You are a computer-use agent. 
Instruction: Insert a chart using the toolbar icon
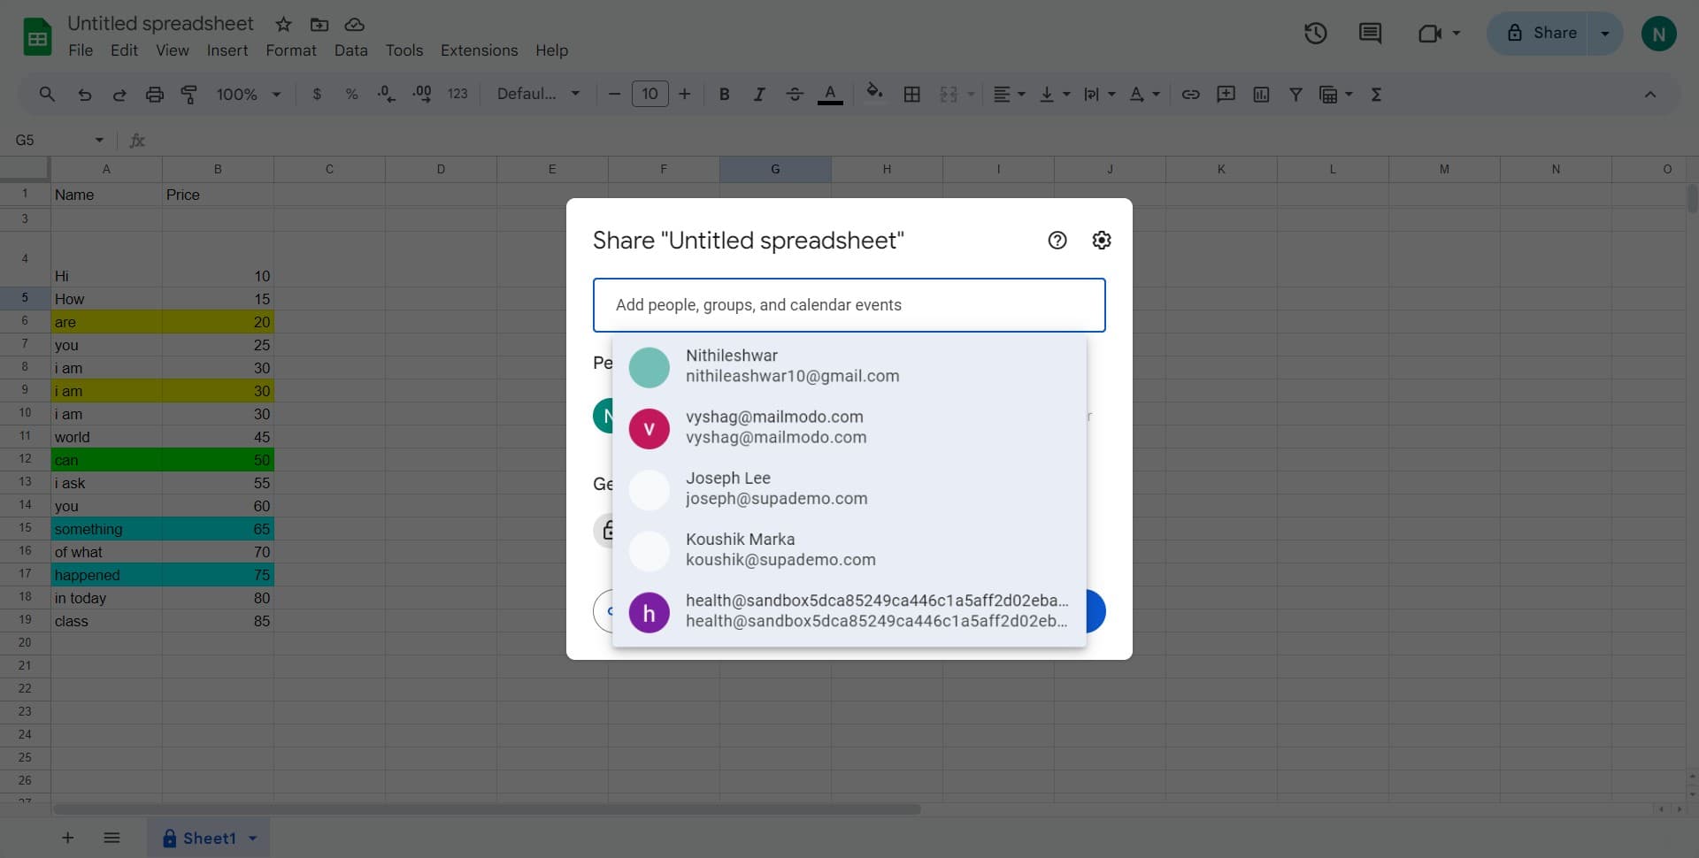(x=1261, y=94)
